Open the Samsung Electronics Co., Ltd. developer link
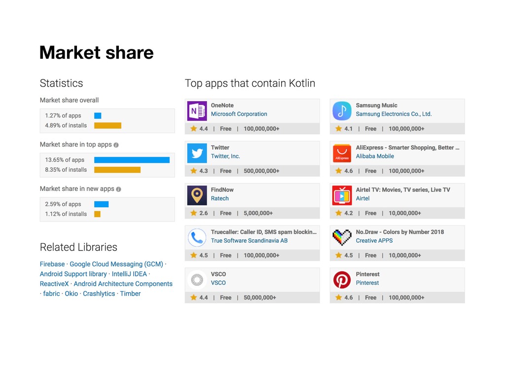 (394, 114)
